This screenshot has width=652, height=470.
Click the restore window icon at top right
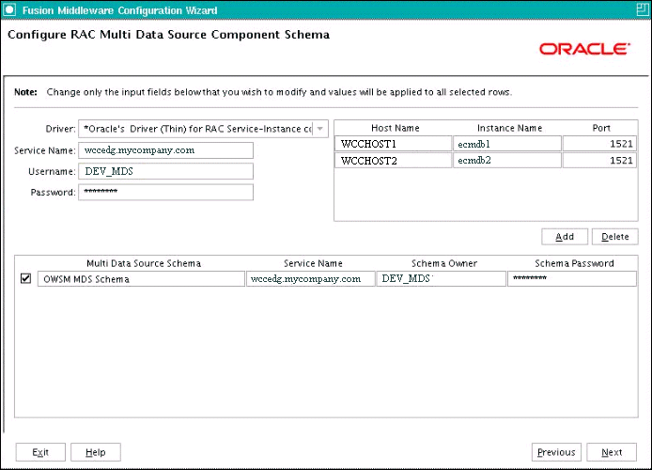click(642, 9)
